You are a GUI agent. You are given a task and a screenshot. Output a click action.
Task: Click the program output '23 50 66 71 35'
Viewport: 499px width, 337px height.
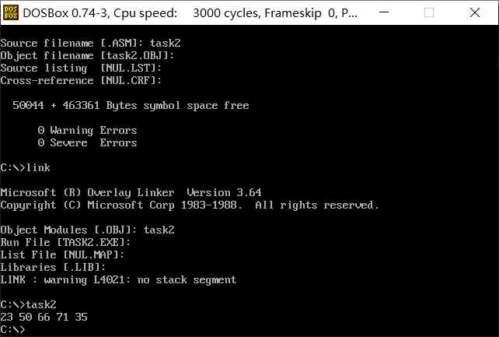44,317
